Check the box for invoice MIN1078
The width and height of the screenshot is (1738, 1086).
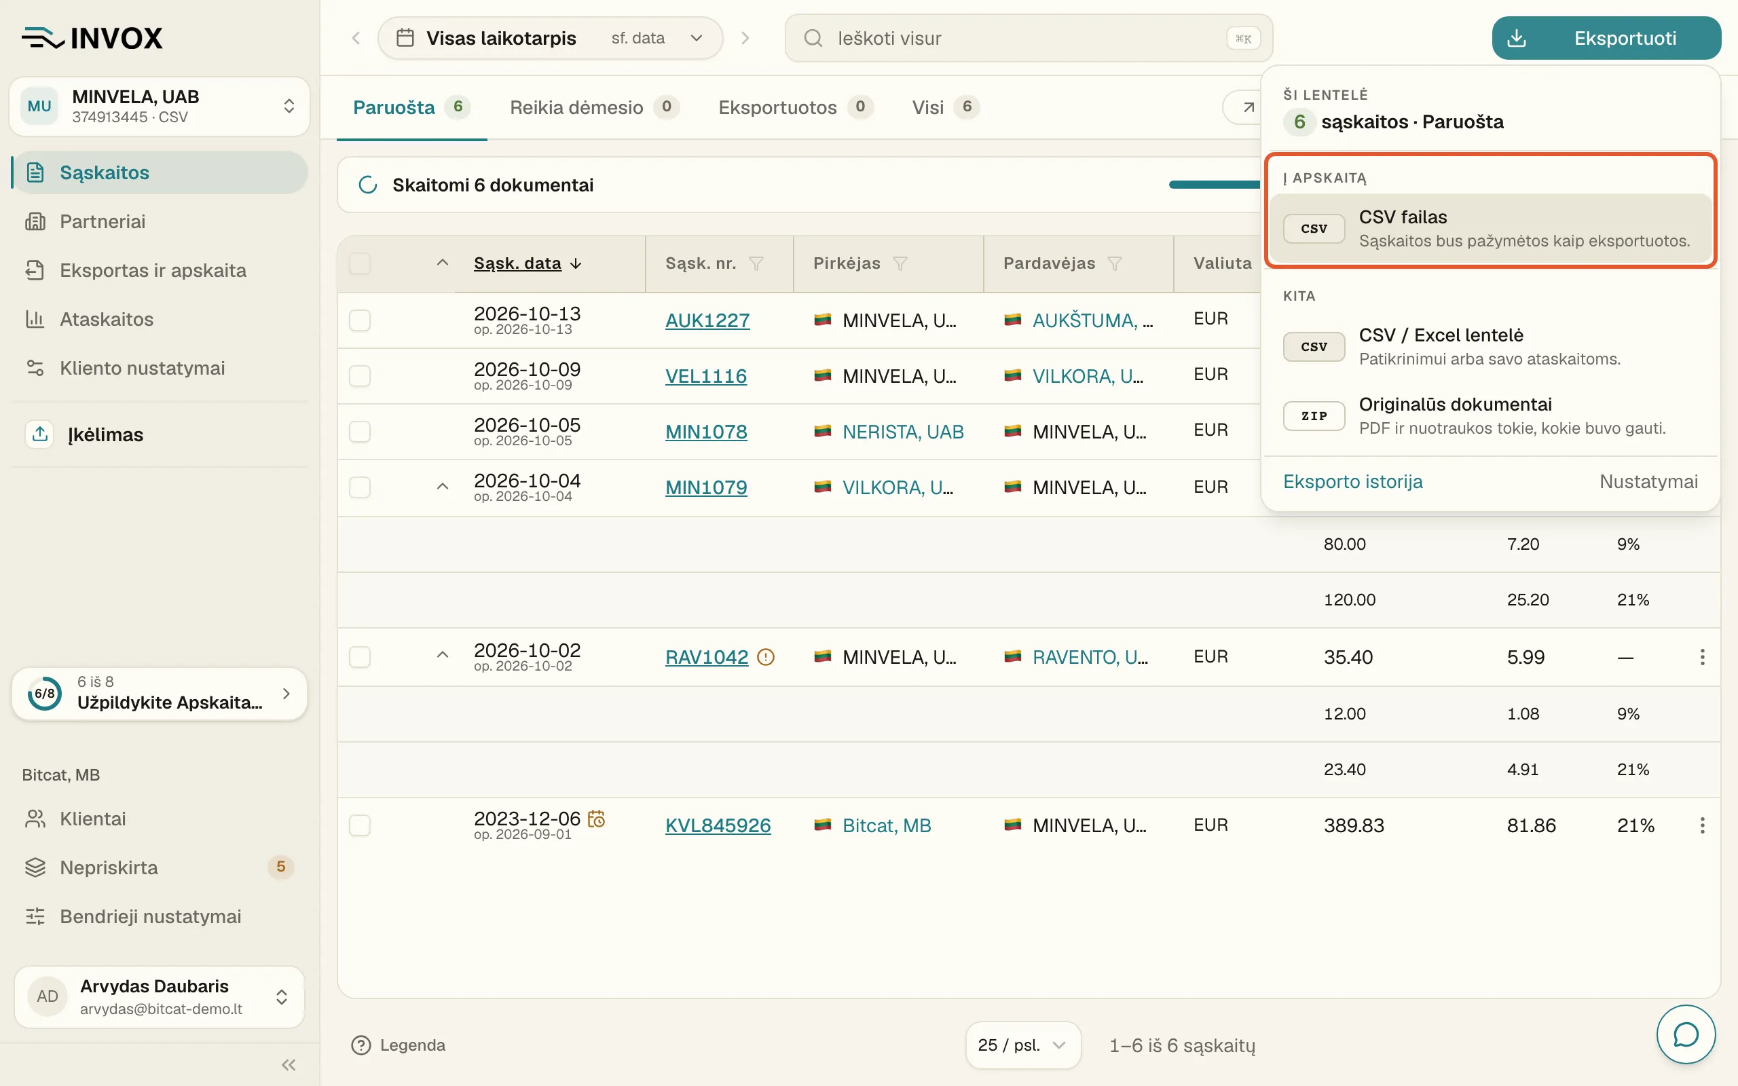coord(360,432)
